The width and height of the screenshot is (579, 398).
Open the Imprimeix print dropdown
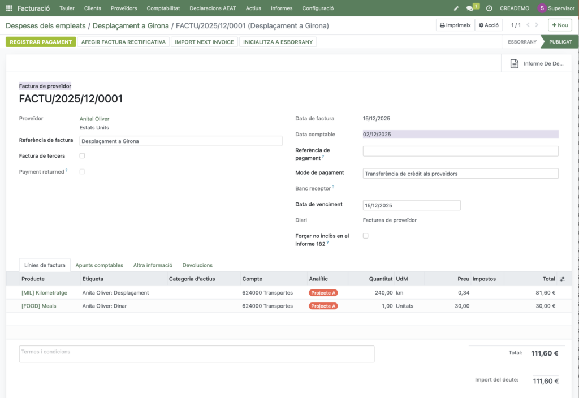pos(455,25)
